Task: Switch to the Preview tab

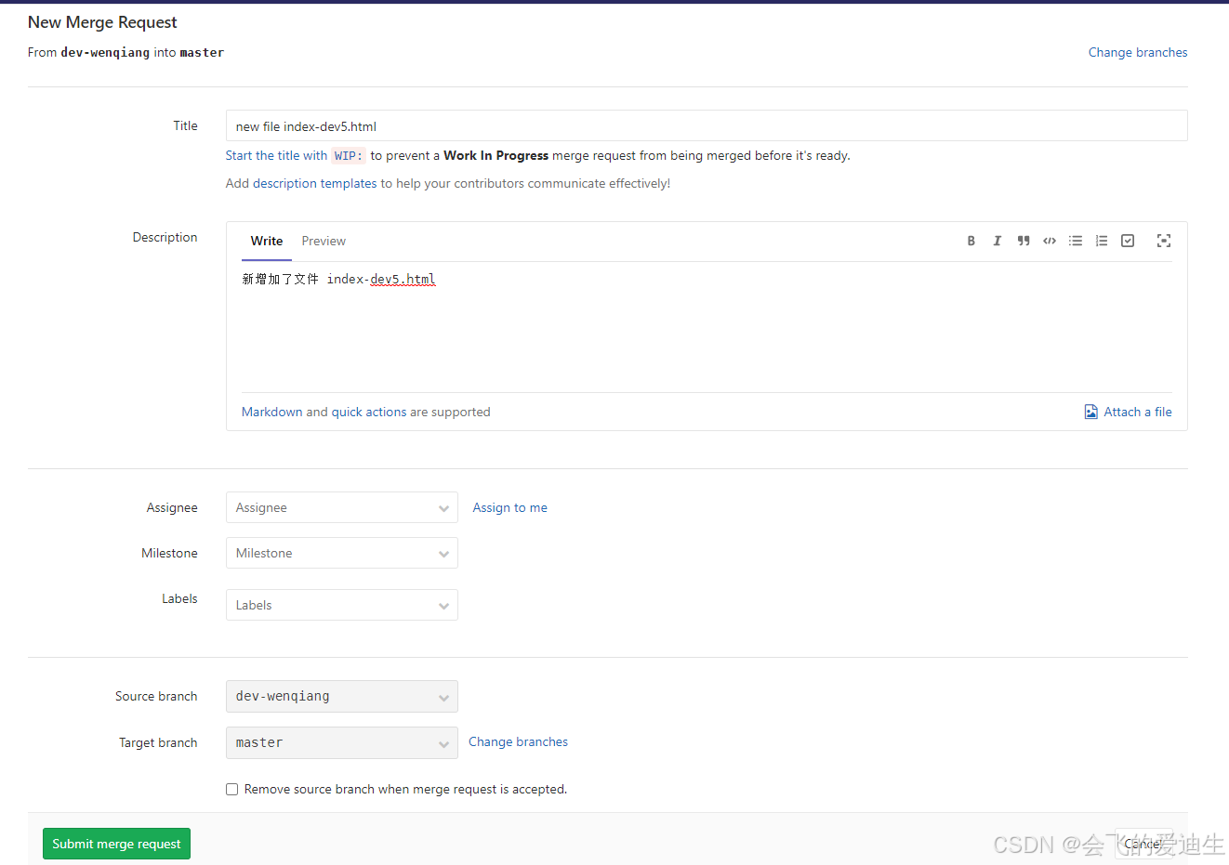Action: [324, 241]
